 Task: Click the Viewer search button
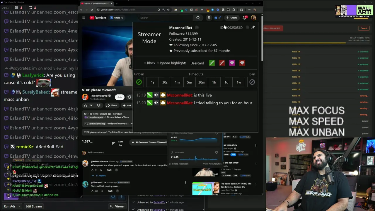tap(117, 206)
